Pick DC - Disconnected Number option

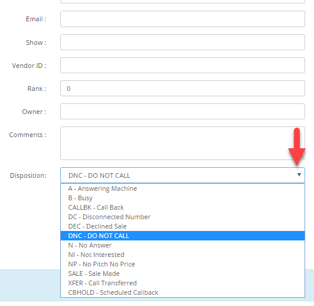[182, 217]
